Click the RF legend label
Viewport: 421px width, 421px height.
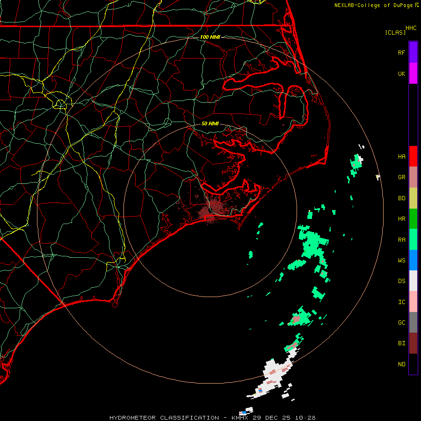(401, 52)
